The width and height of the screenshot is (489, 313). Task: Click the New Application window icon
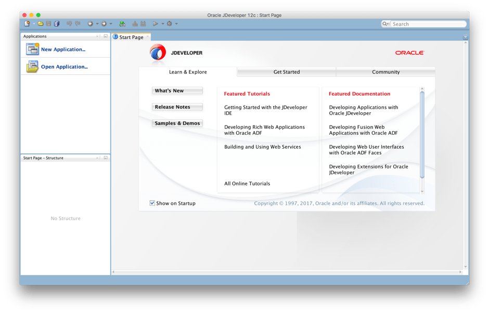(32, 49)
